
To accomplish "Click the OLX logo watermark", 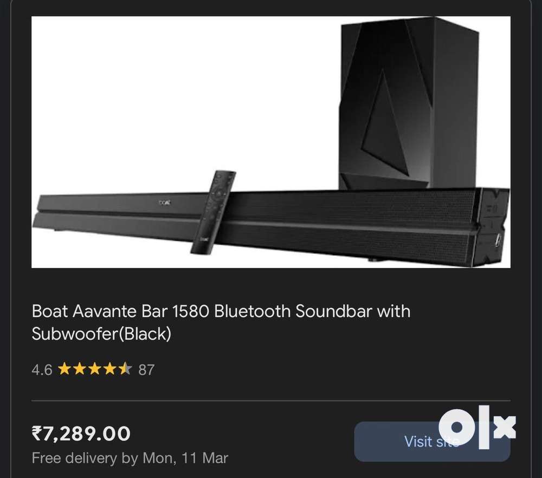I will 477,427.
